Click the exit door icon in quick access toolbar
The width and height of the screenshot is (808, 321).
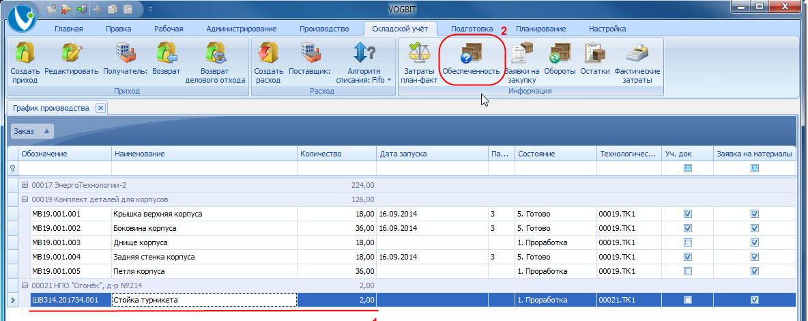(x=81, y=9)
